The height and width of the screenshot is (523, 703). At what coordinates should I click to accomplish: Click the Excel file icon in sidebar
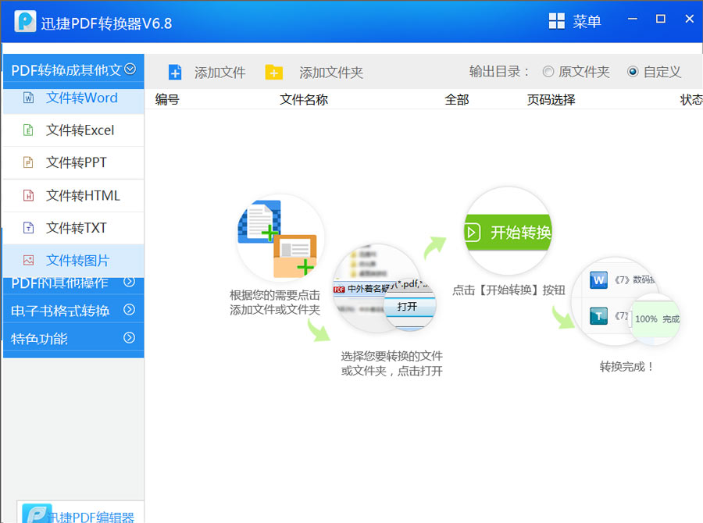(29, 130)
